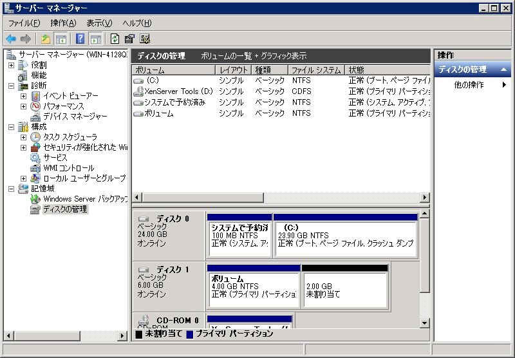Screen dimensions: 515x358
Task: Click the Back arrow toolbar icon
Action: point(11,39)
